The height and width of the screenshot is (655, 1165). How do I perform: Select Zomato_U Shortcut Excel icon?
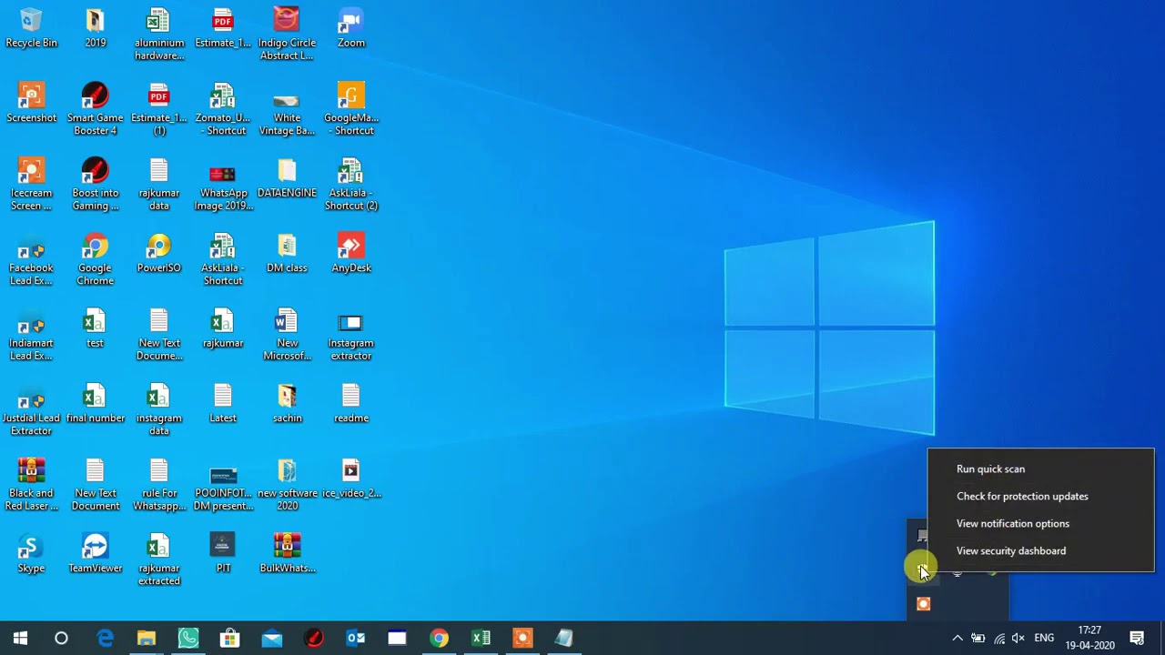click(x=223, y=109)
